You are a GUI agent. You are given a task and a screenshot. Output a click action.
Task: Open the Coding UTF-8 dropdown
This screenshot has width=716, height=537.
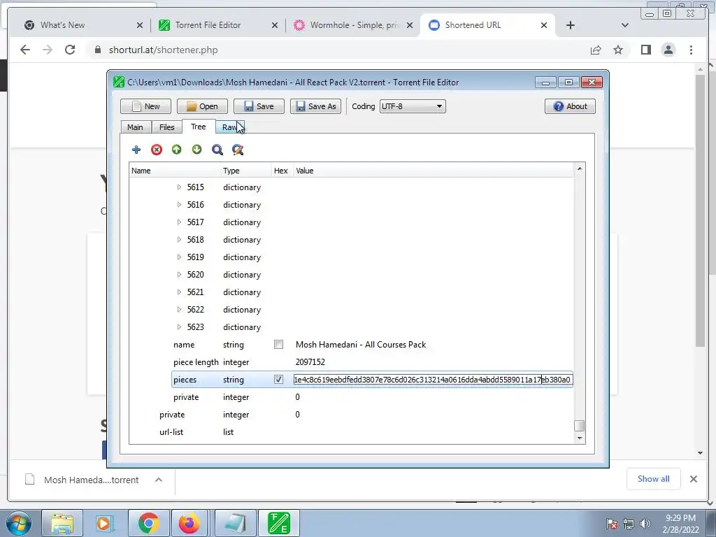coord(413,106)
